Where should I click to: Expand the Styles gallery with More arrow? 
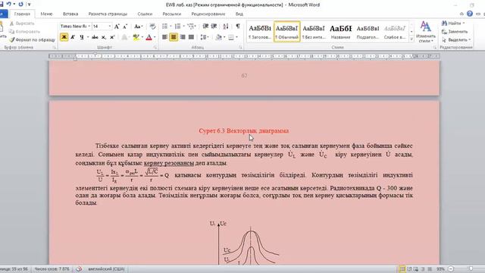pyautogui.click(x=411, y=39)
